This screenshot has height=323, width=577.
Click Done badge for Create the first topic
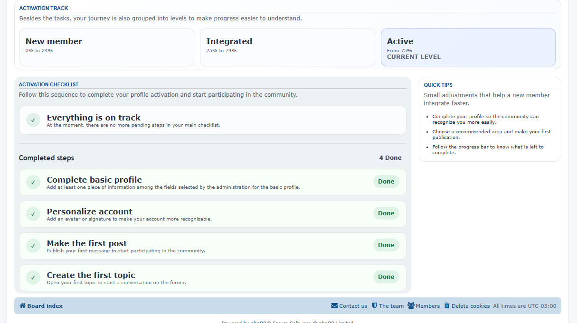(x=386, y=277)
